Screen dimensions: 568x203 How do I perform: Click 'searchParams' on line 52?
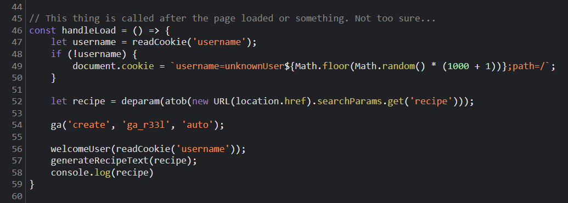click(x=349, y=101)
